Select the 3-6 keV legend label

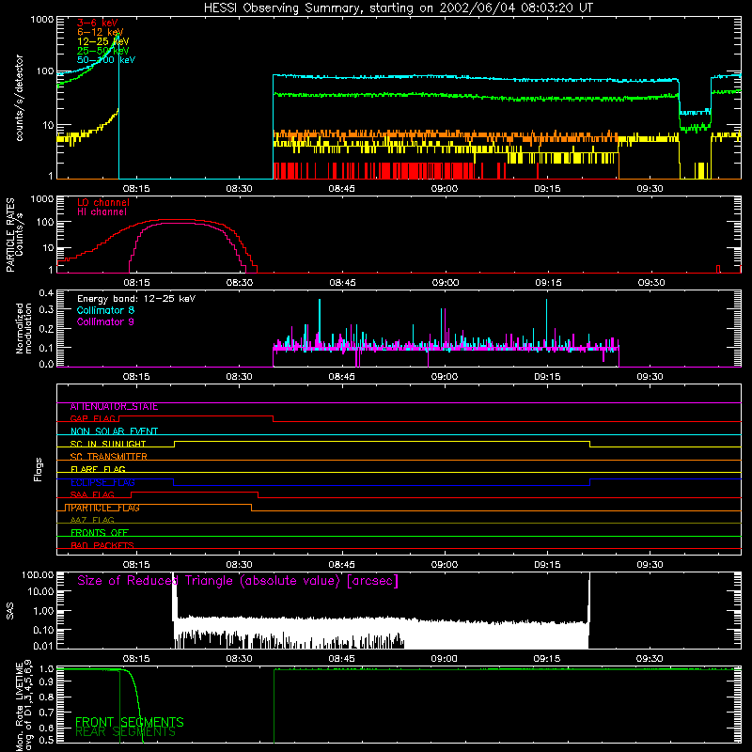tap(98, 23)
